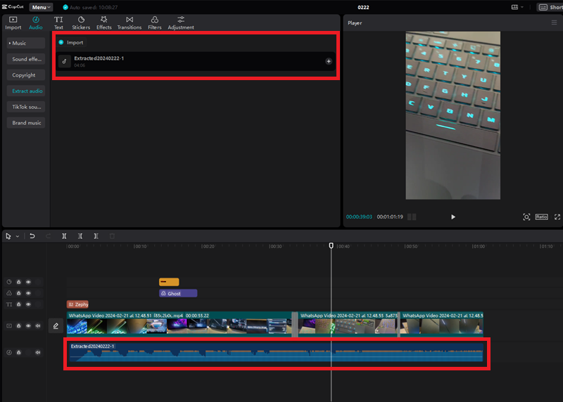
Task: Switch to the Import tab
Action: tap(13, 22)
